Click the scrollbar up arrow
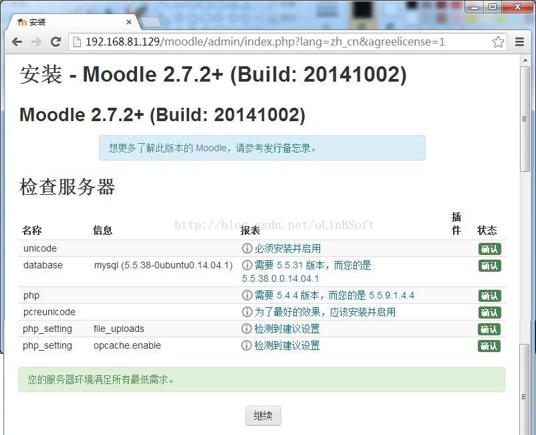This screenshot has height=435, width=536. pyautogui.click(x=525, y=61)
